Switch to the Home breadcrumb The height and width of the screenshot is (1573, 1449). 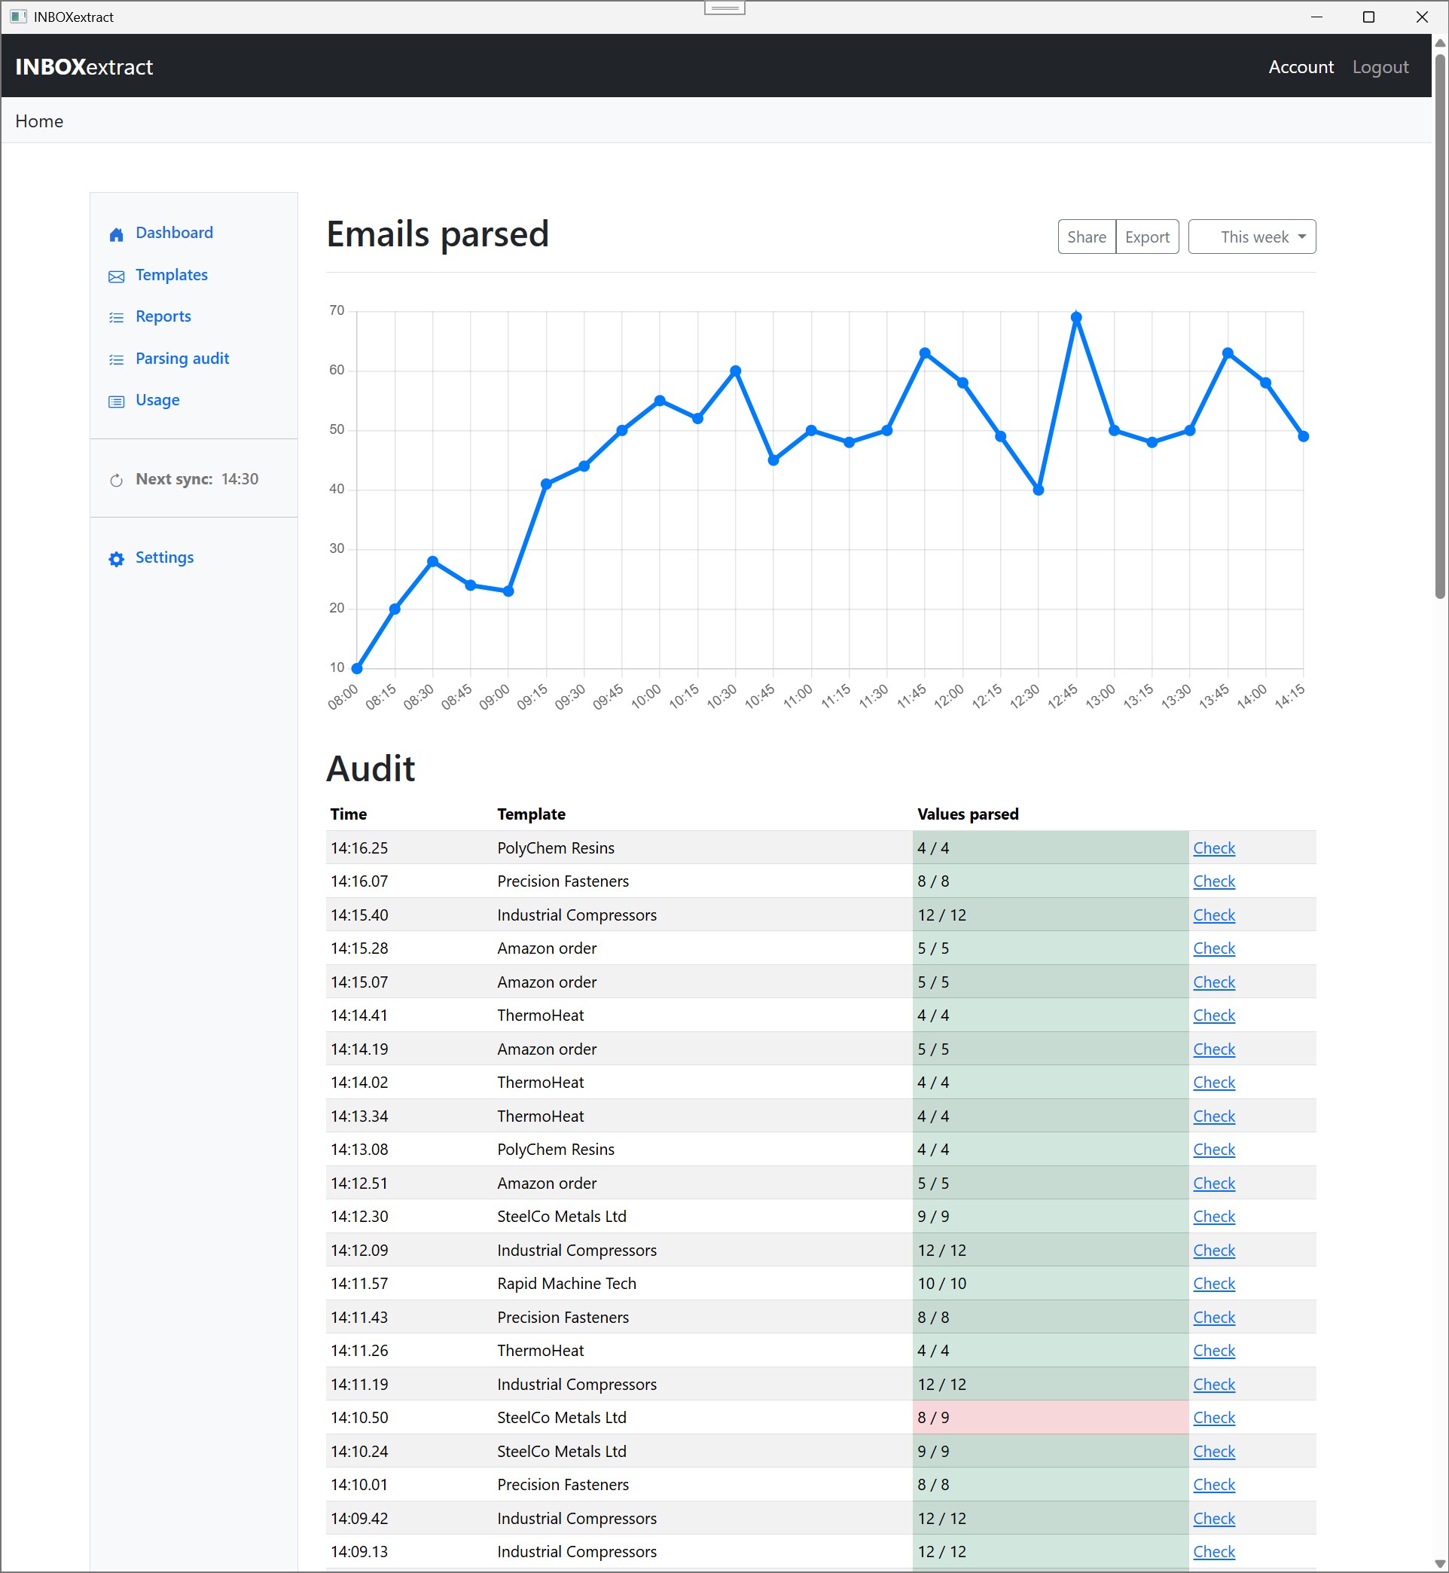(38, 121)
